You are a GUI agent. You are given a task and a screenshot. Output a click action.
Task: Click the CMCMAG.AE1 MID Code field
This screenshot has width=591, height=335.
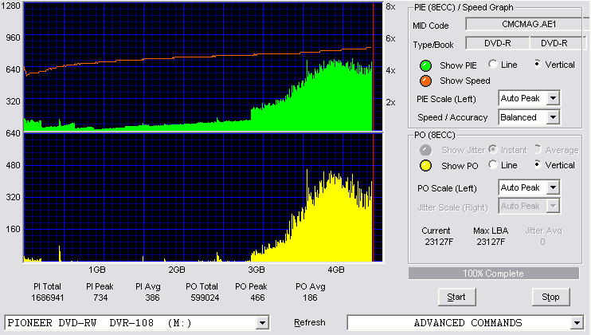tap(528, 24)
